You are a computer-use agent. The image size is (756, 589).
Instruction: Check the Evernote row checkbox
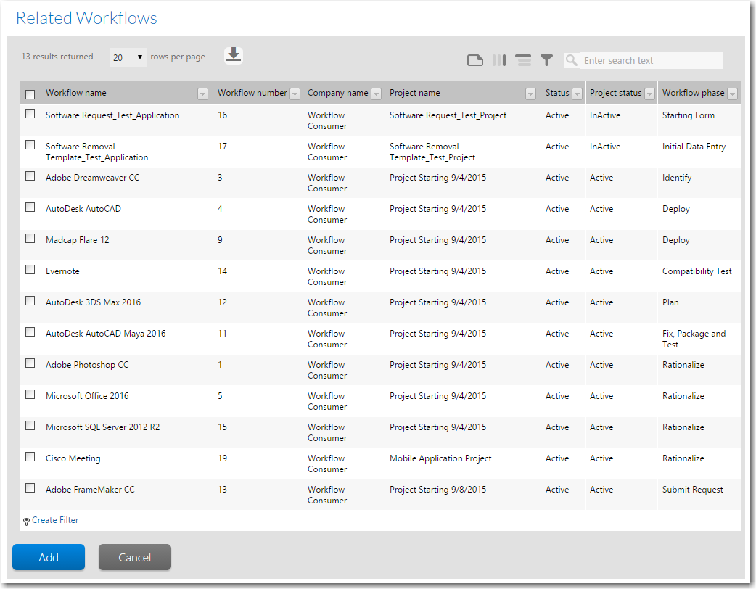click(30, 269)
